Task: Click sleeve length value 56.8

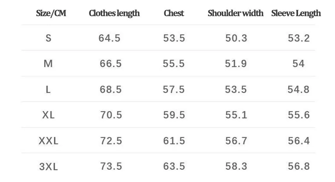Action: point(298,167)
